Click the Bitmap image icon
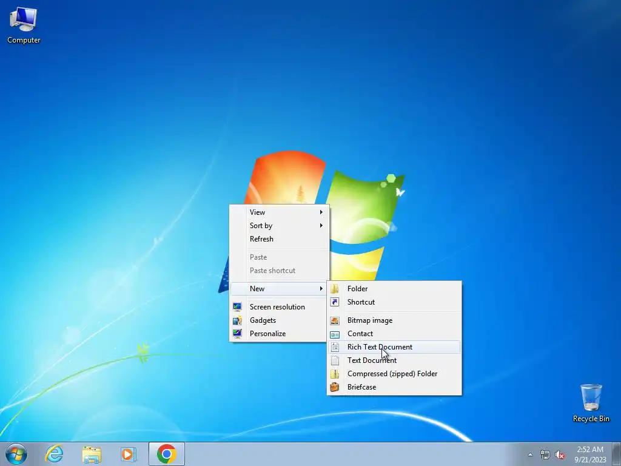Screen dimensions: 621x466 (x=335, y=320)
